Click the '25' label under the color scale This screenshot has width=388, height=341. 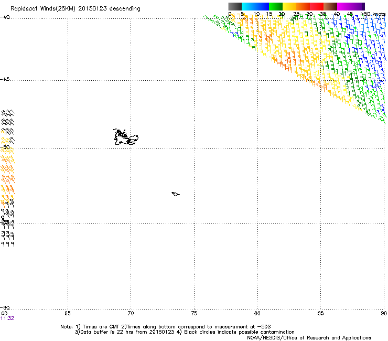click(296, 14)
